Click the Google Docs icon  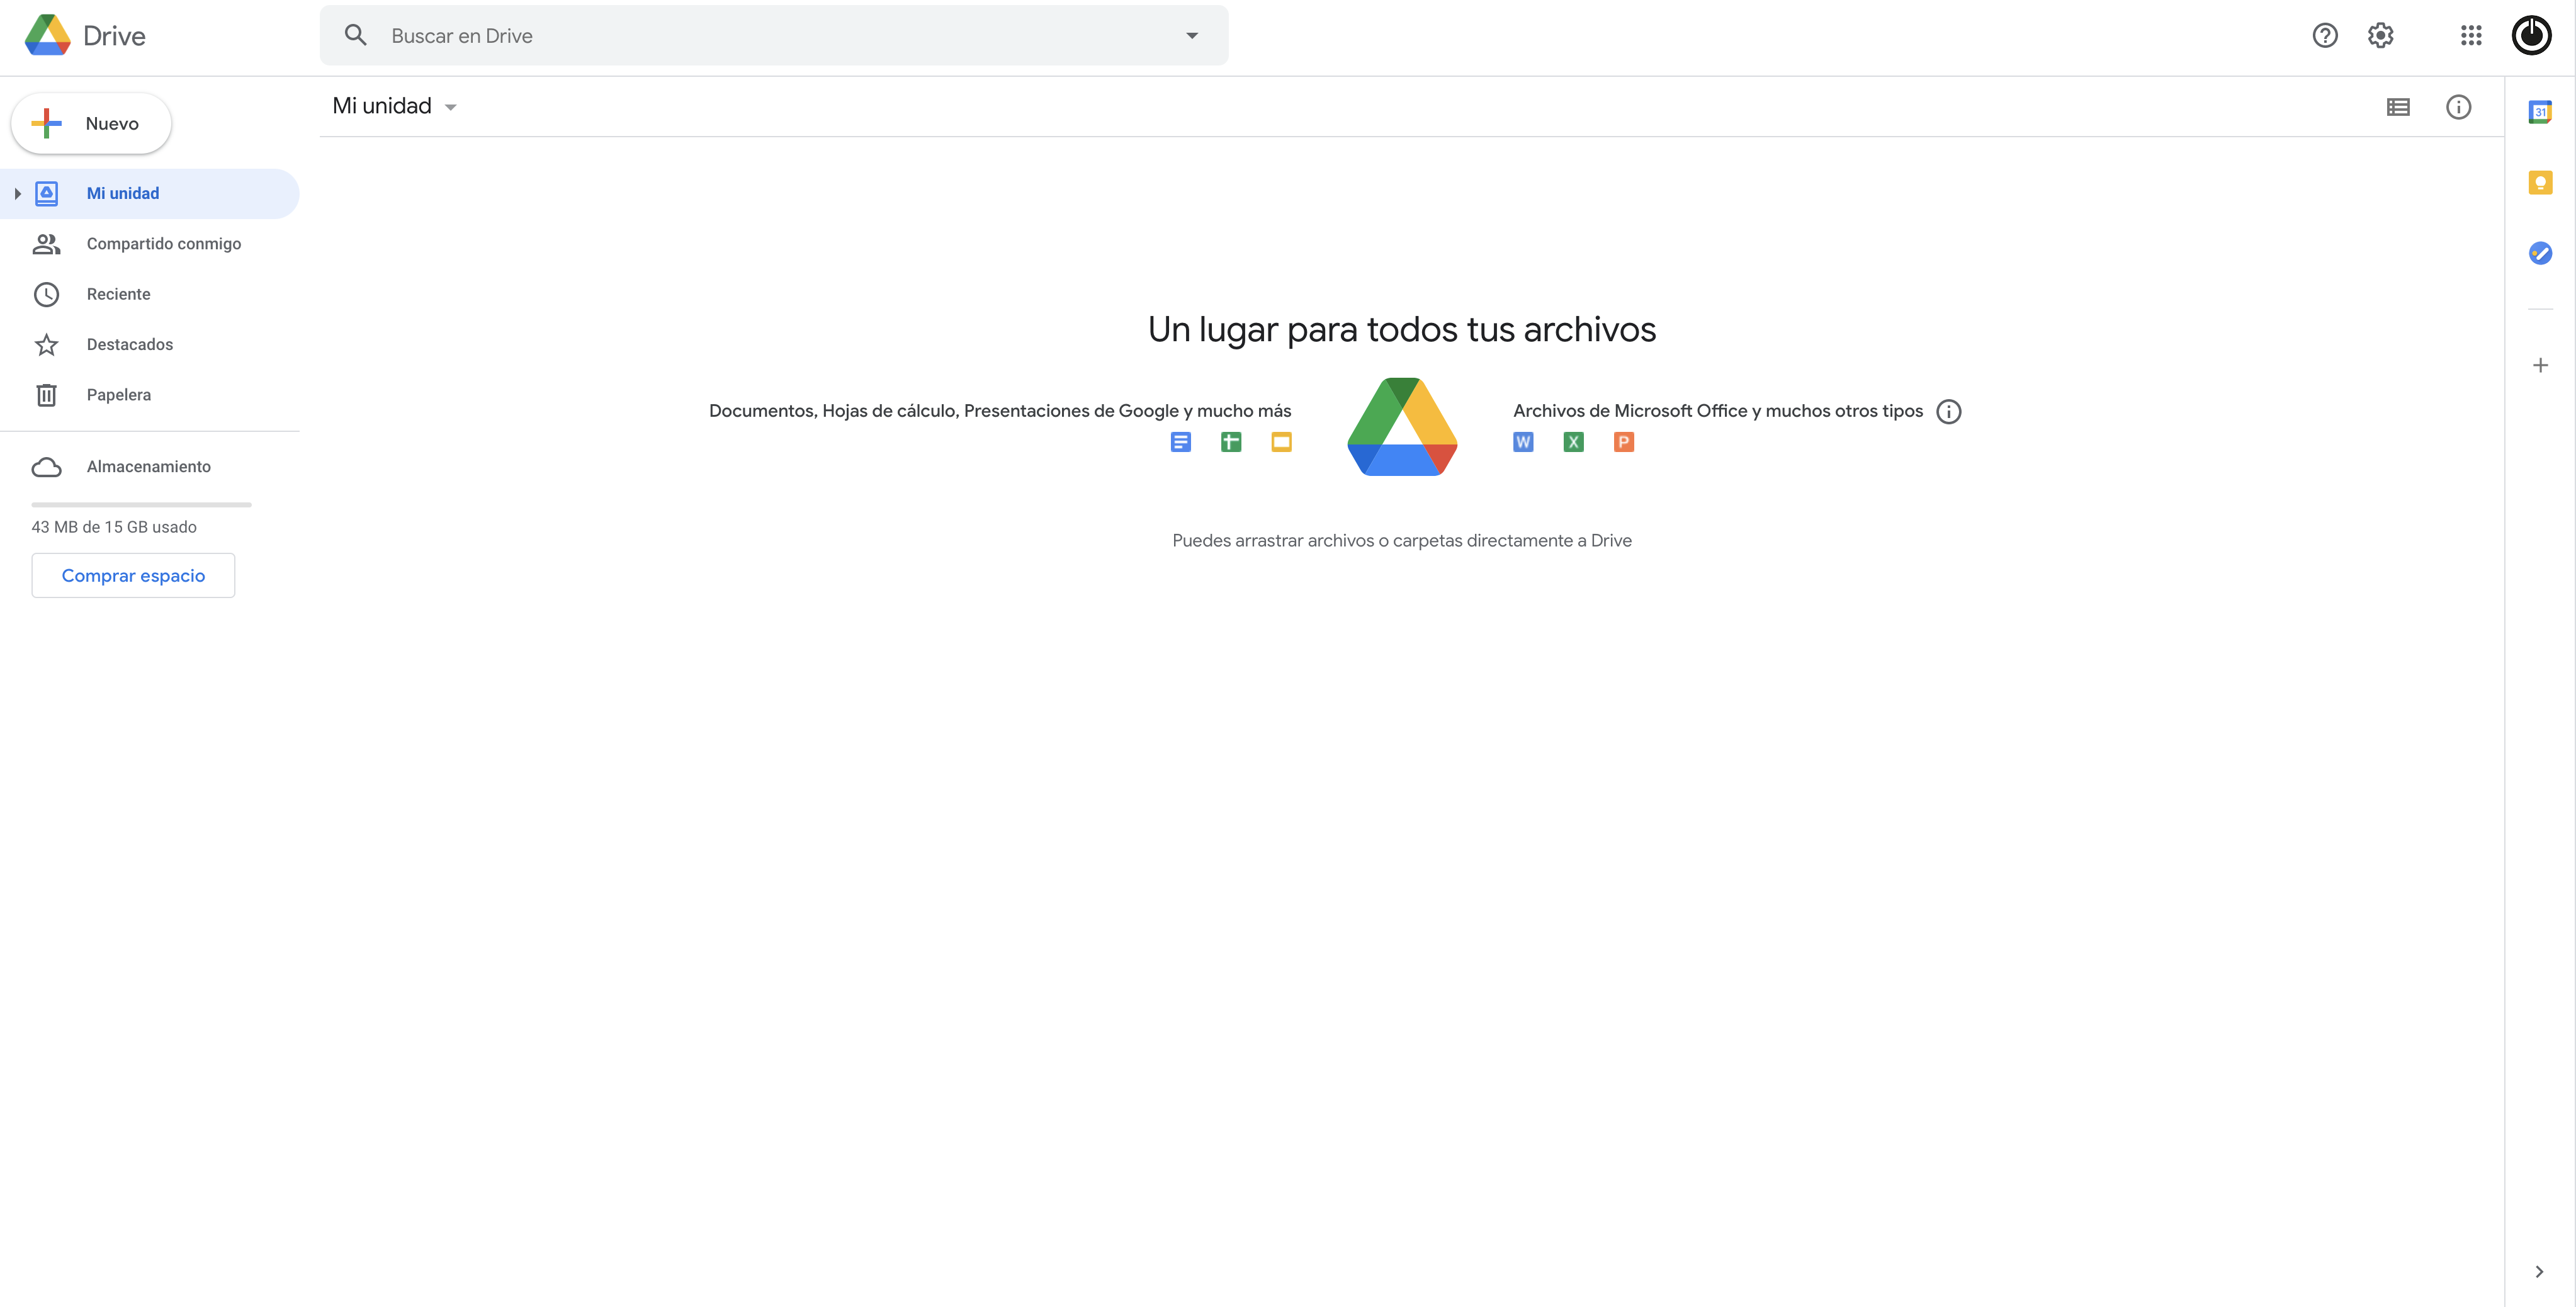[x=1181, y=442]
